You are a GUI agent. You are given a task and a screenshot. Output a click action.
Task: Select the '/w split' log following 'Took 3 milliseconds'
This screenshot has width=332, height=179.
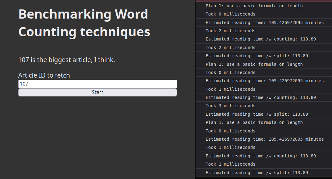click(x=256, y=114)
